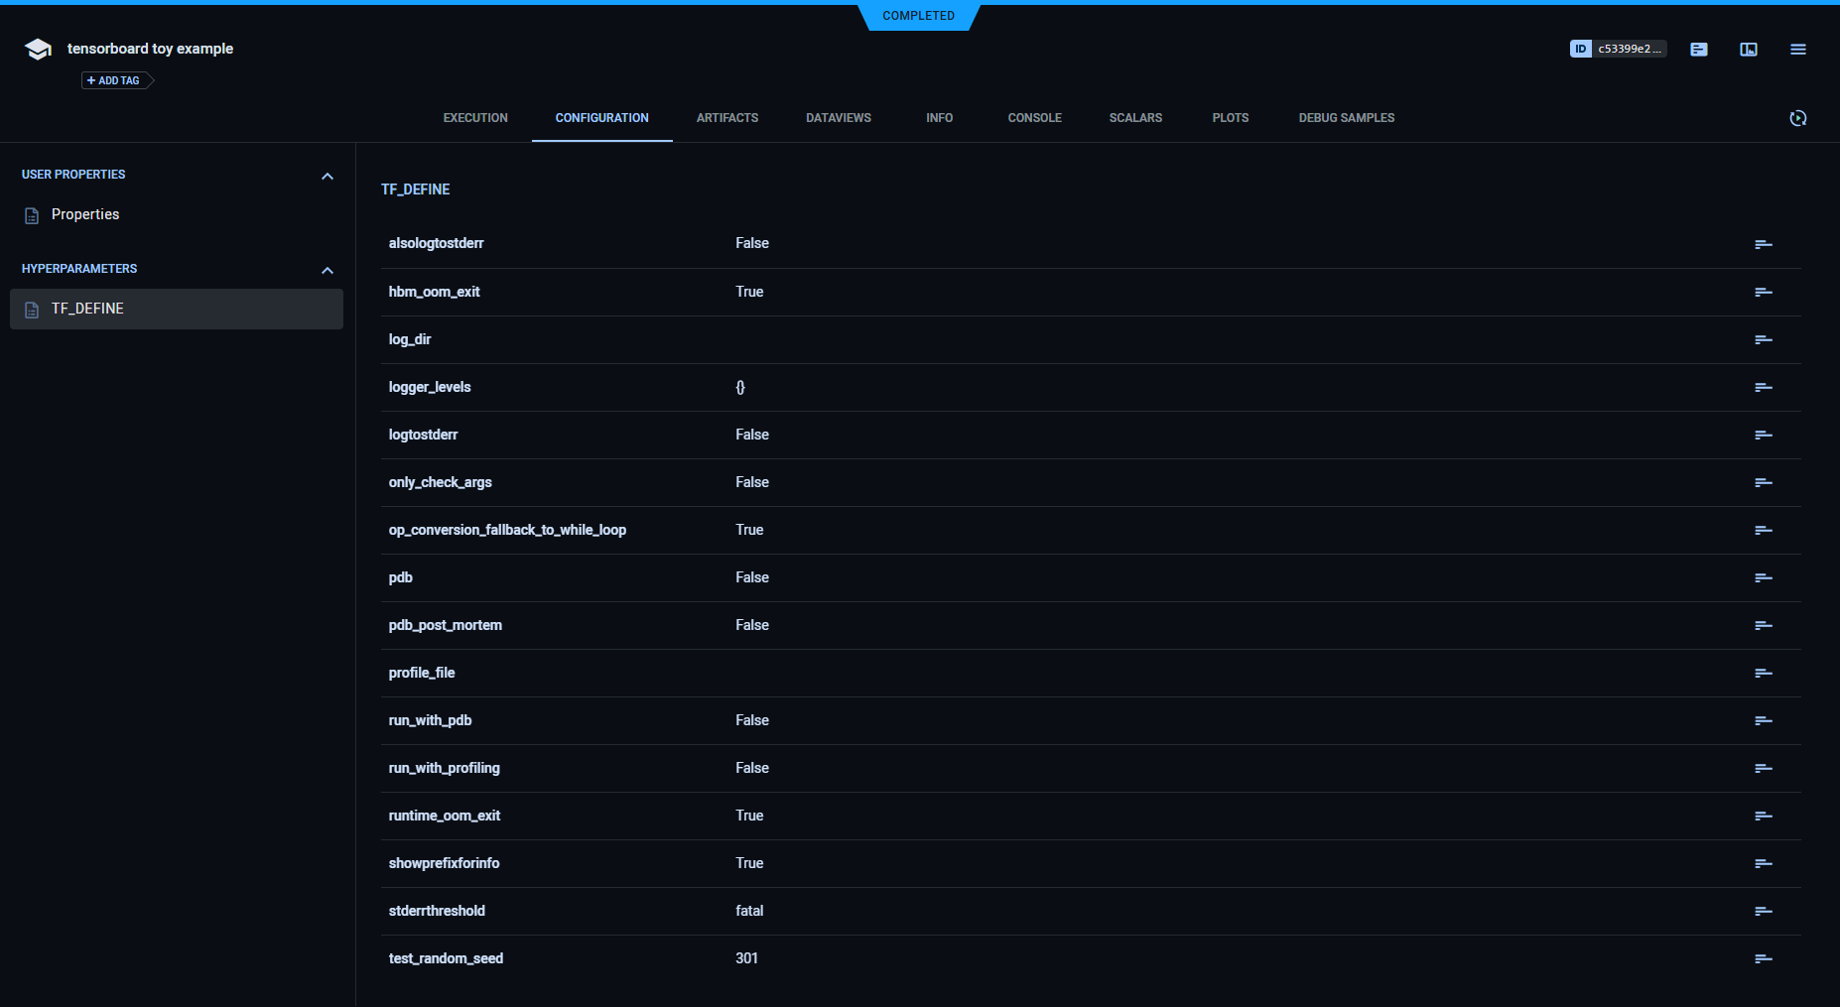
Task: Click description icon for alsologtostderr row
Action: pyautogui.click(x=1763, y=244)
